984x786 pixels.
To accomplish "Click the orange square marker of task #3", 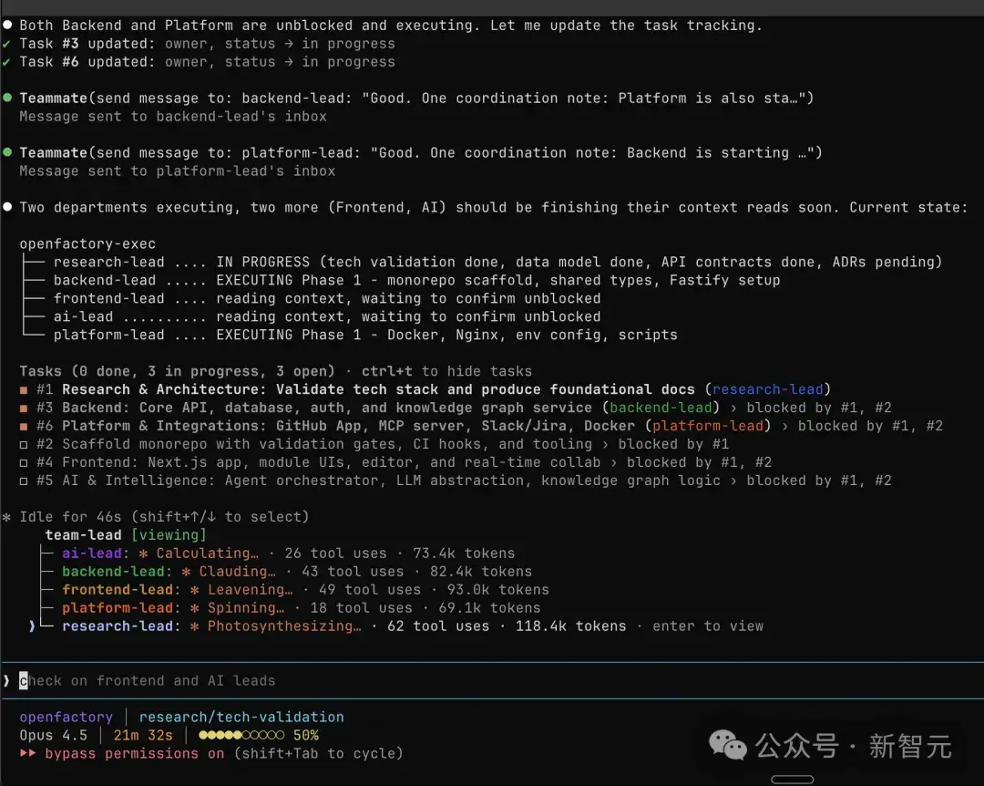I will click(x=24, y=408).
